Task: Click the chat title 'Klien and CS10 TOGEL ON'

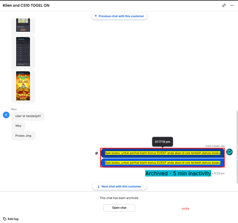Action: 26,5
